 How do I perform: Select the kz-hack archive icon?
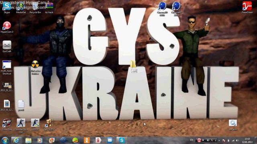pos(49,8)
